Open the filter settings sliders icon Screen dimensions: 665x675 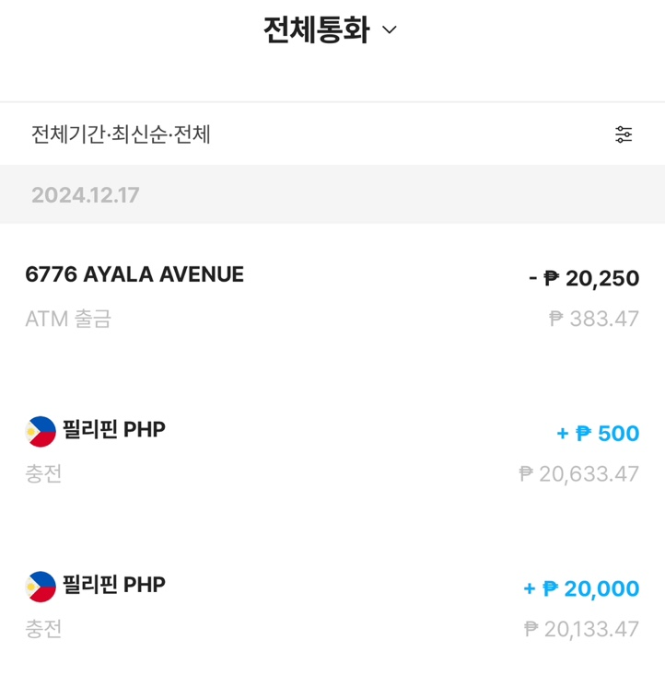[624, 134]
